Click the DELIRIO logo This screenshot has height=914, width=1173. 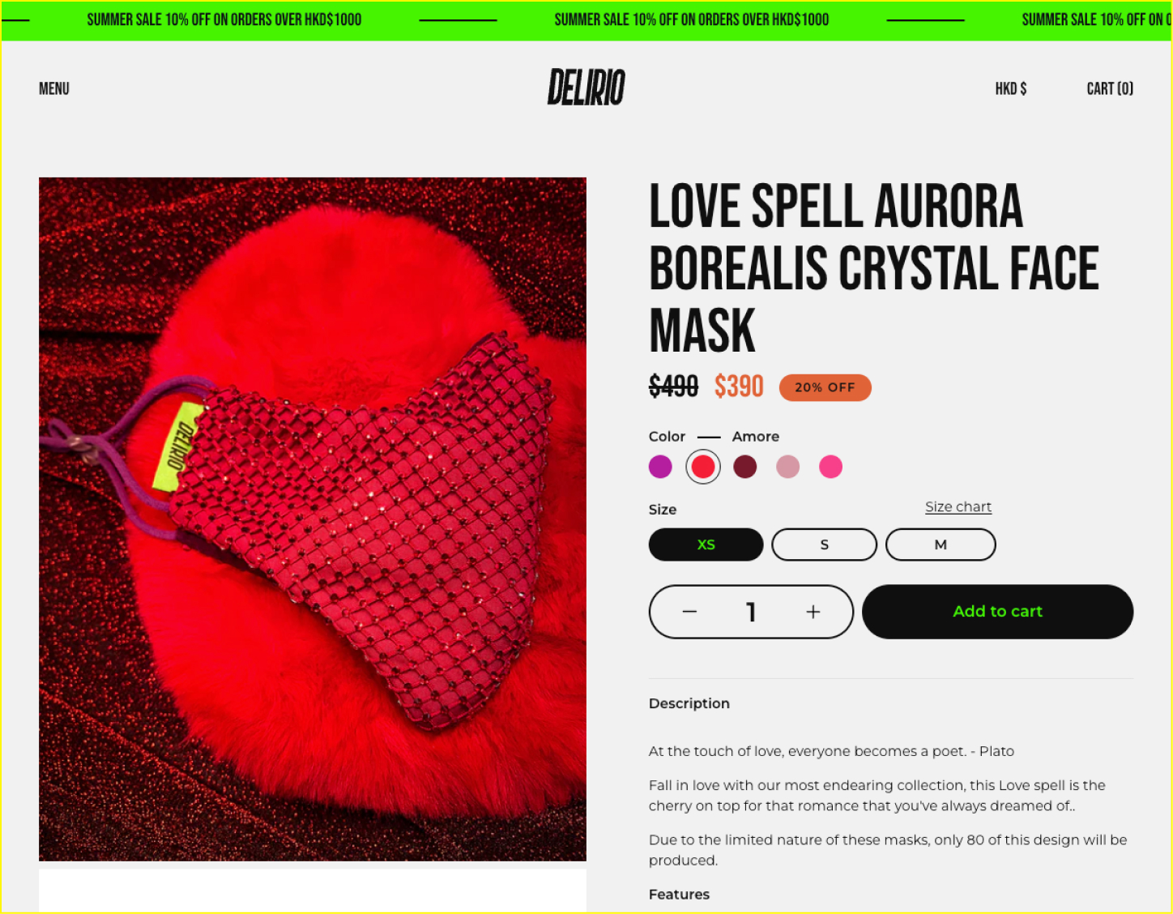586,88
